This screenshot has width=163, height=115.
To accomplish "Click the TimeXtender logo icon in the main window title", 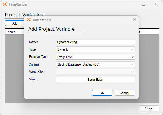I will (x=5, y=4).
